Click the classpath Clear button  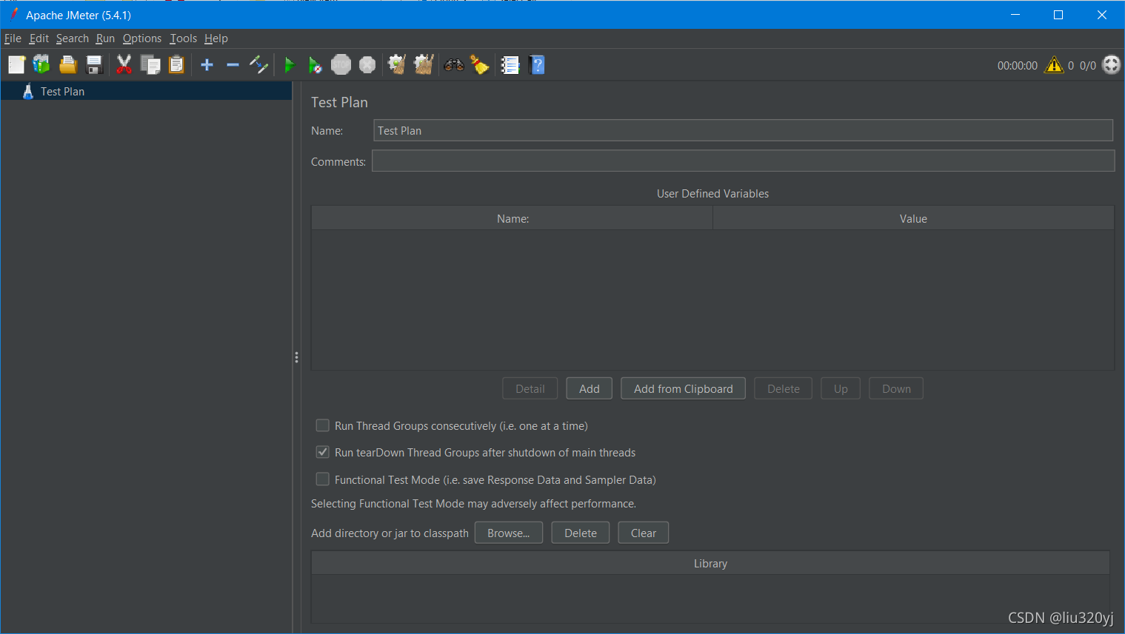click(644, 533)
